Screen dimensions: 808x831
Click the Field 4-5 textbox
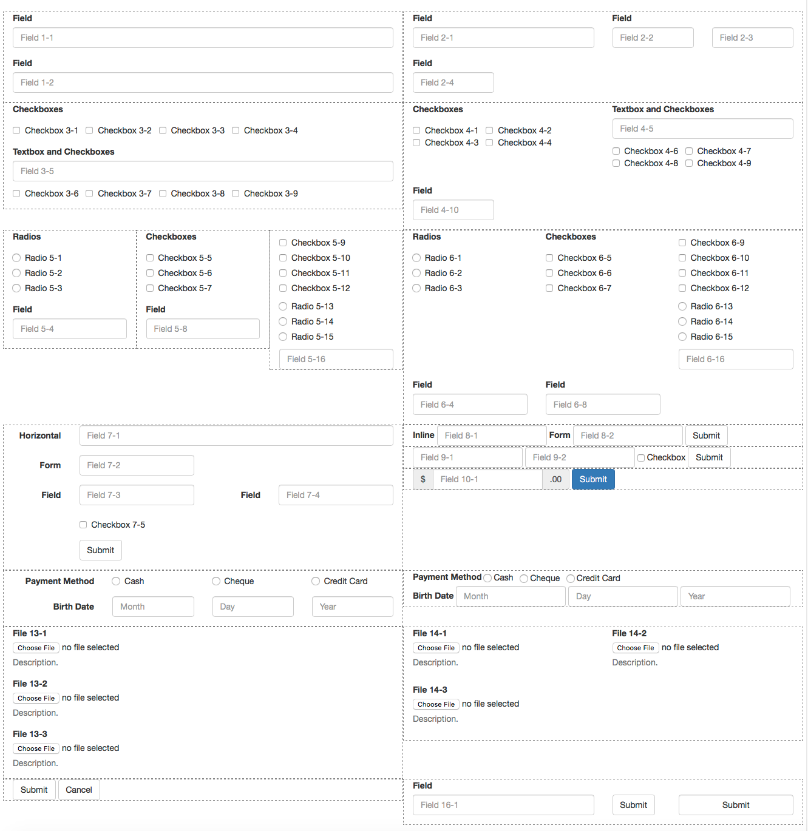coord(702,129)
